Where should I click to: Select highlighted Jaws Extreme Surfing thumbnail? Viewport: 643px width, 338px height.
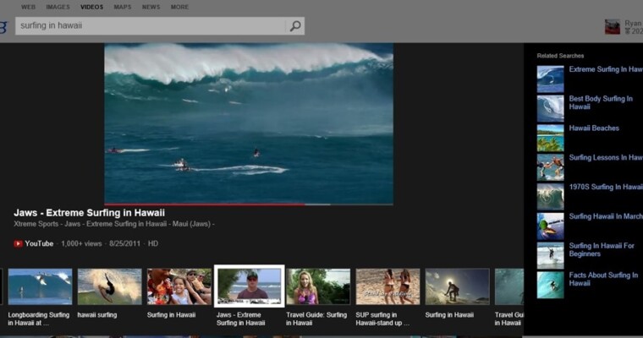point(249,286)
